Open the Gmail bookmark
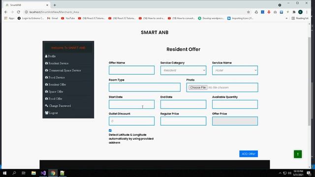The width and height of the screenshot is (315, 177). click(x=53, y=18)
